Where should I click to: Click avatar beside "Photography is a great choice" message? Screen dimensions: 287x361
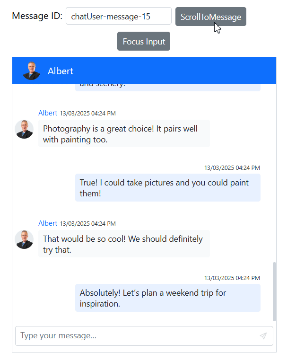pos(24,129)
